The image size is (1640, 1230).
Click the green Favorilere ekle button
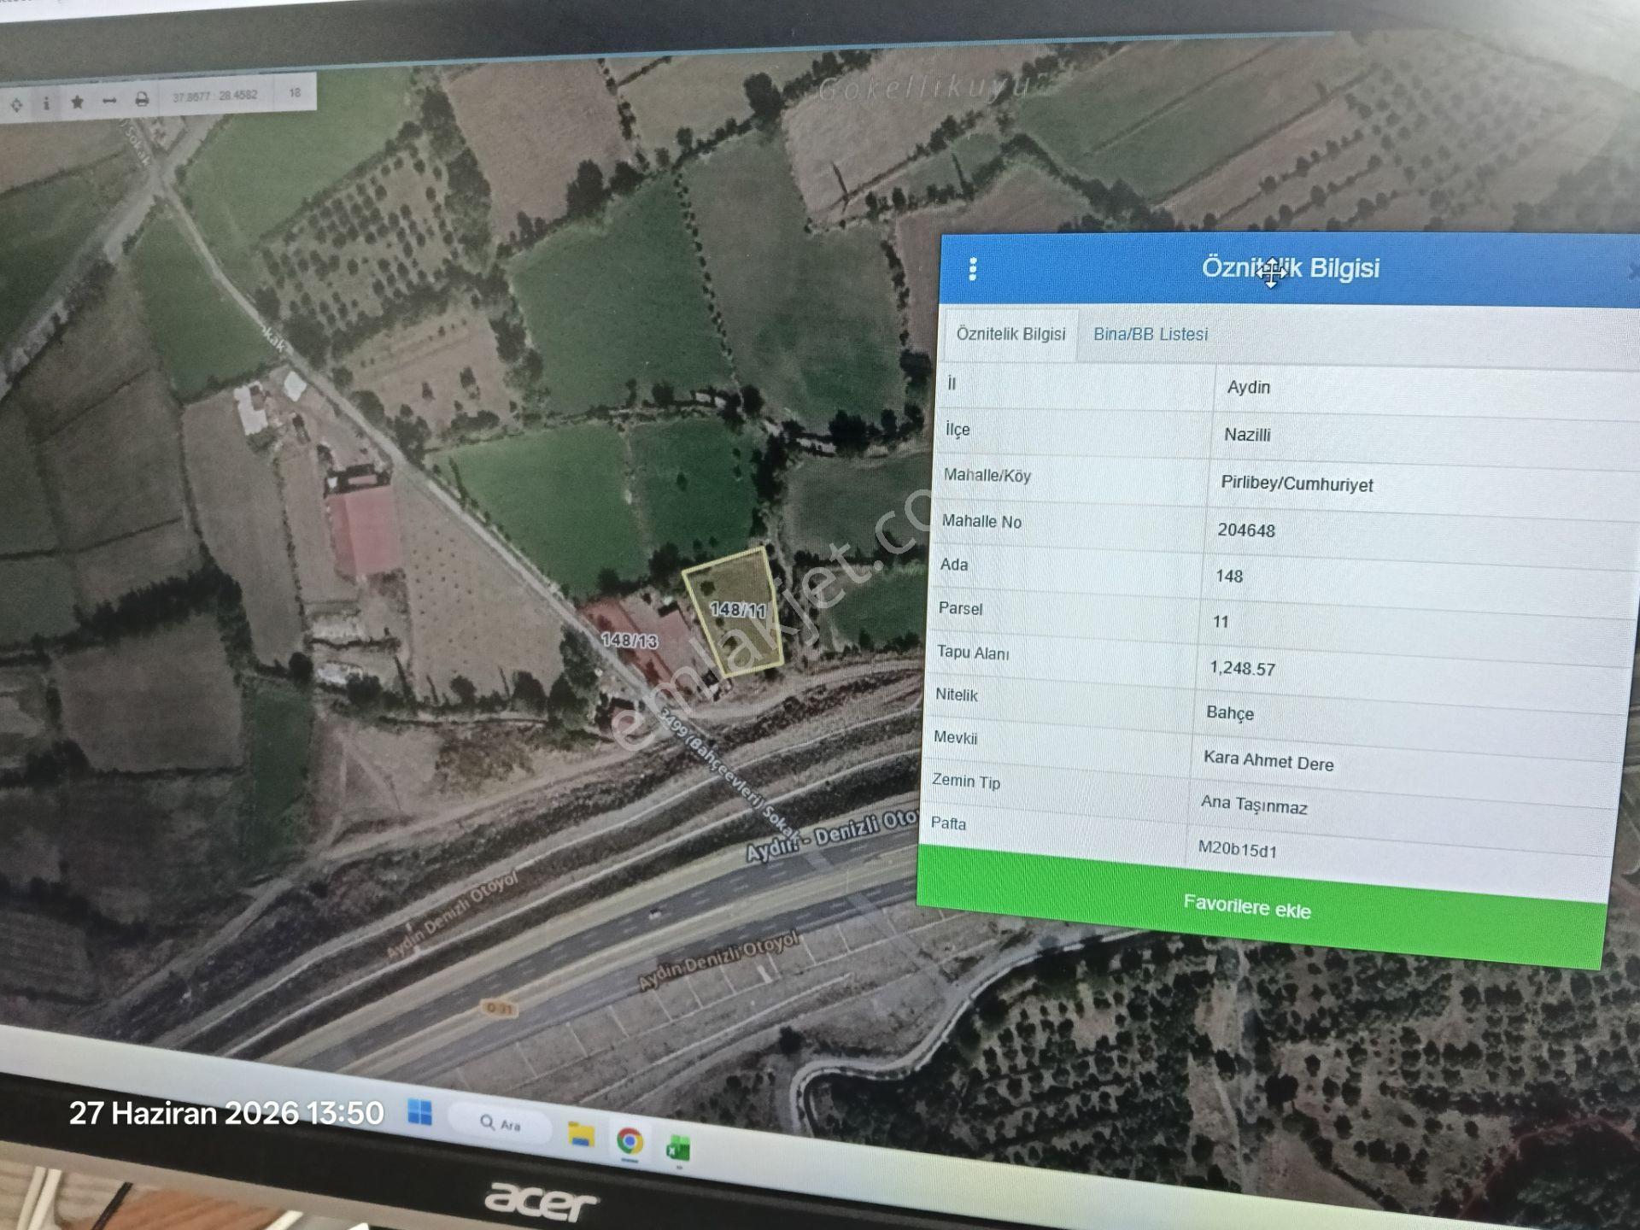(x=1261, y=907)
